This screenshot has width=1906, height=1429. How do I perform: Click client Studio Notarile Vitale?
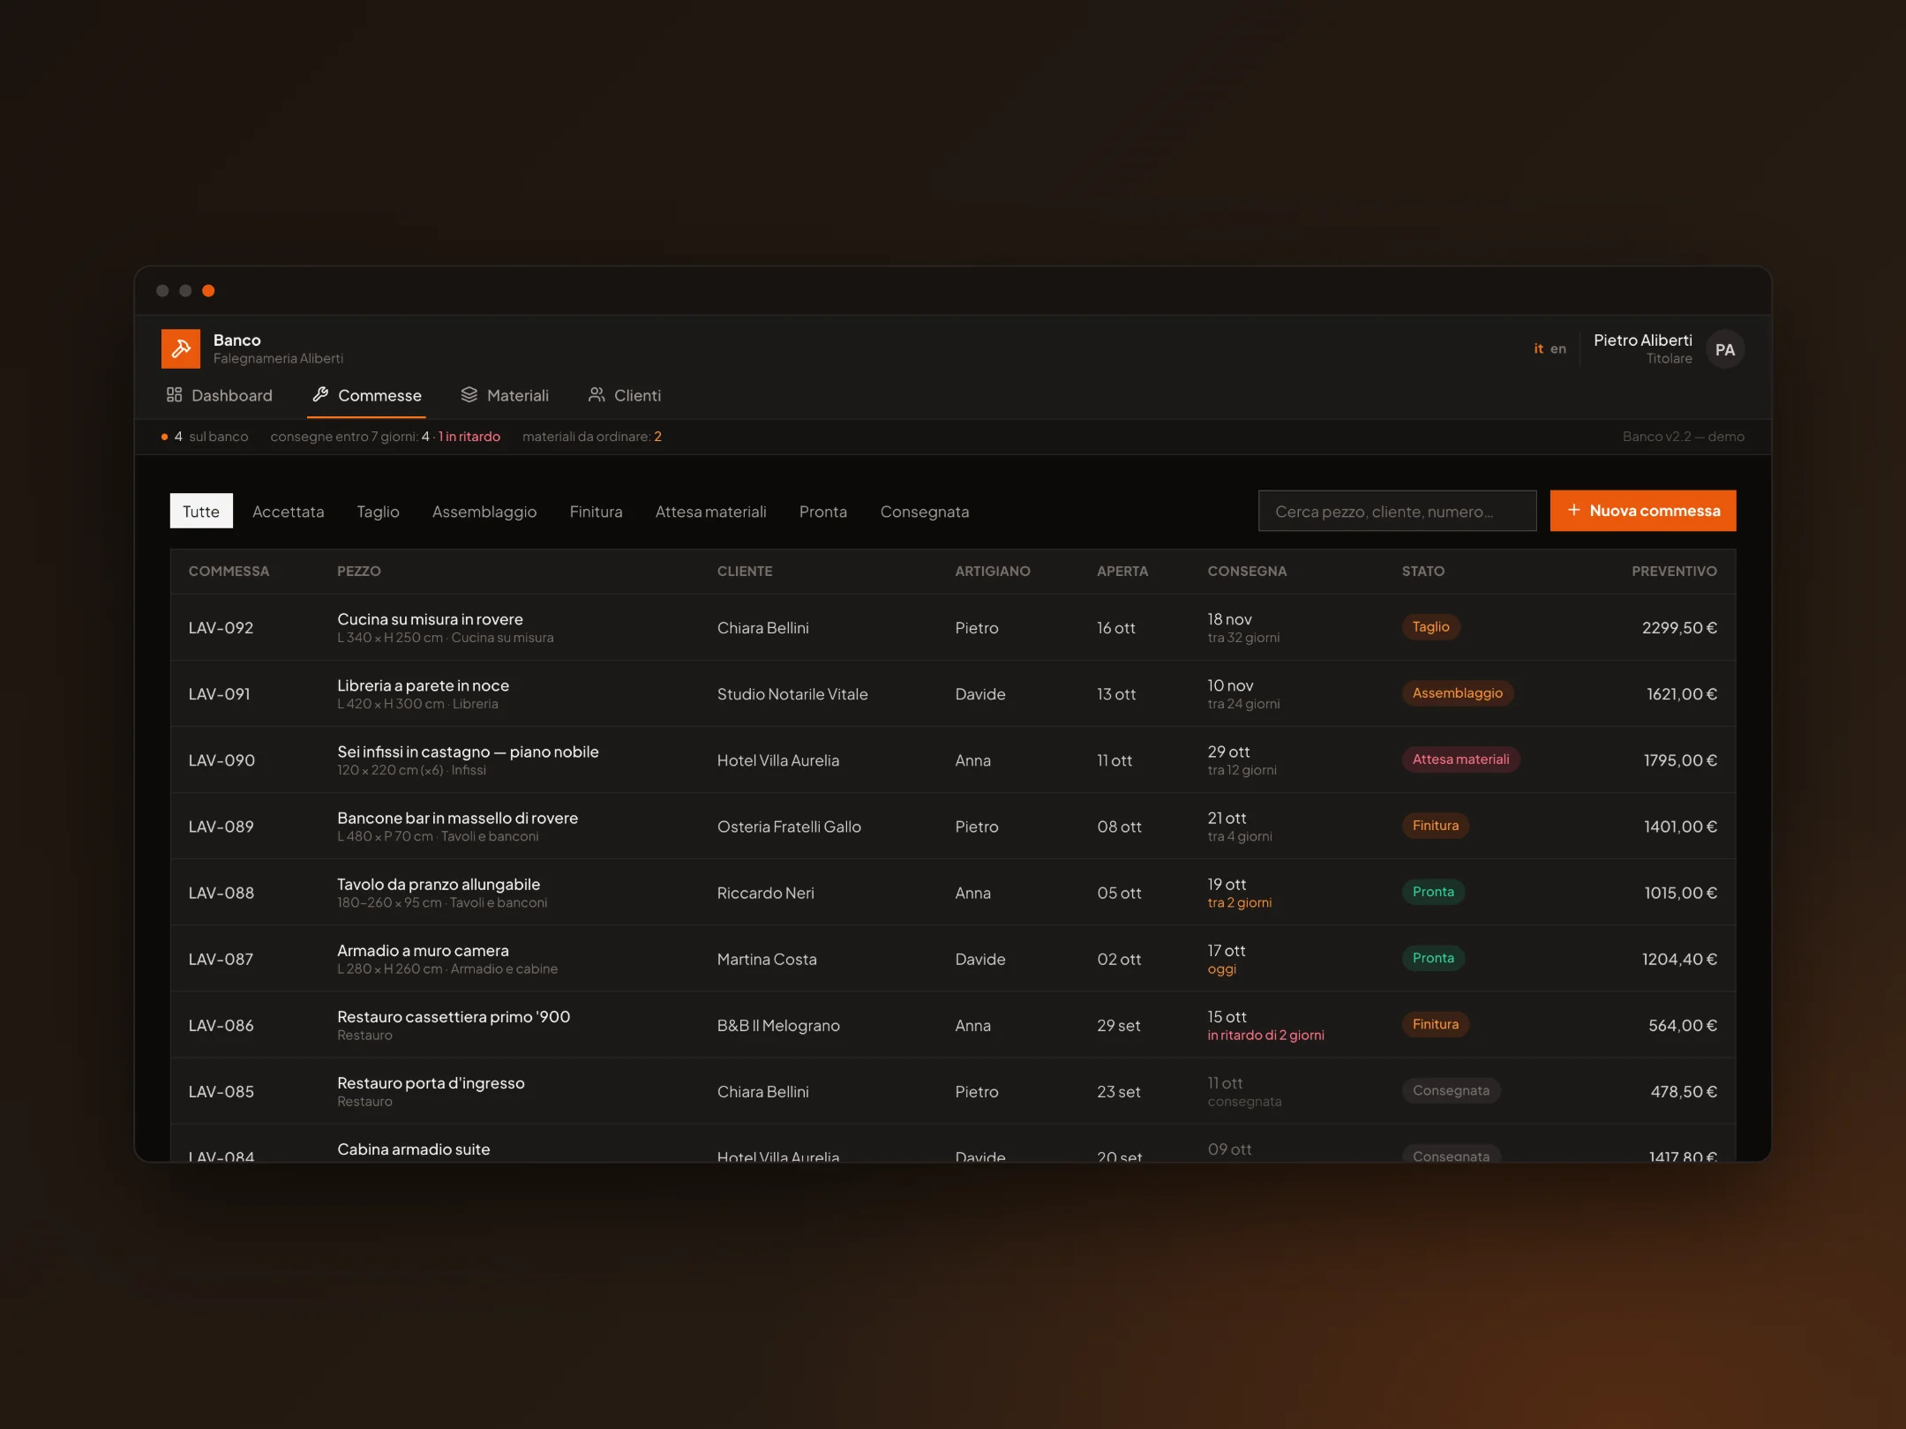pos(792,694)
